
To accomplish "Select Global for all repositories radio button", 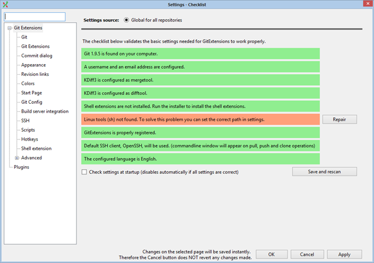I will coord(126,20).
